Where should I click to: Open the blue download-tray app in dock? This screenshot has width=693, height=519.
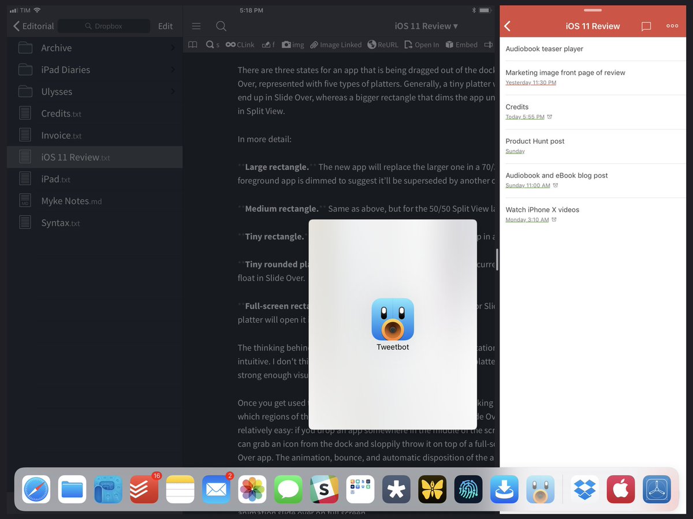(x=504, y=490)
